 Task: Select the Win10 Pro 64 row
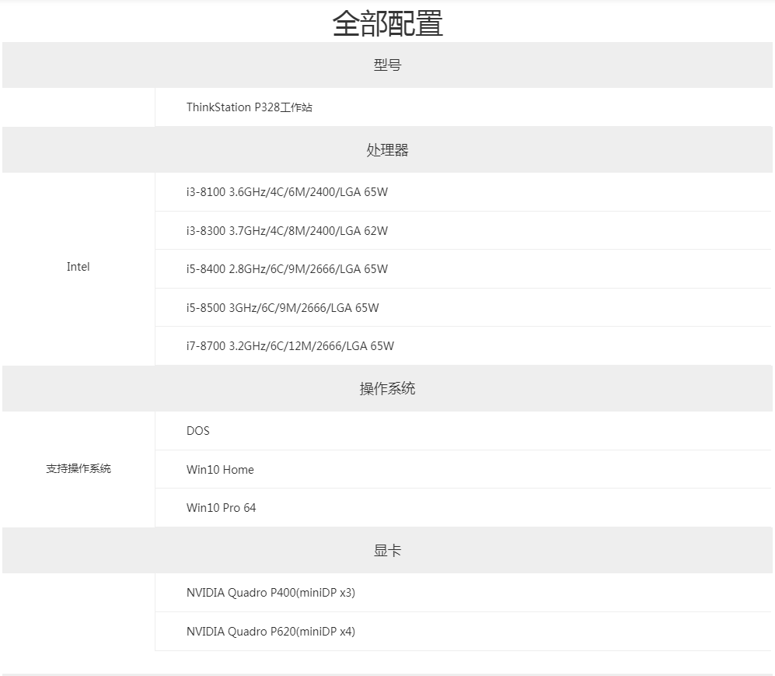click(463, 508)
